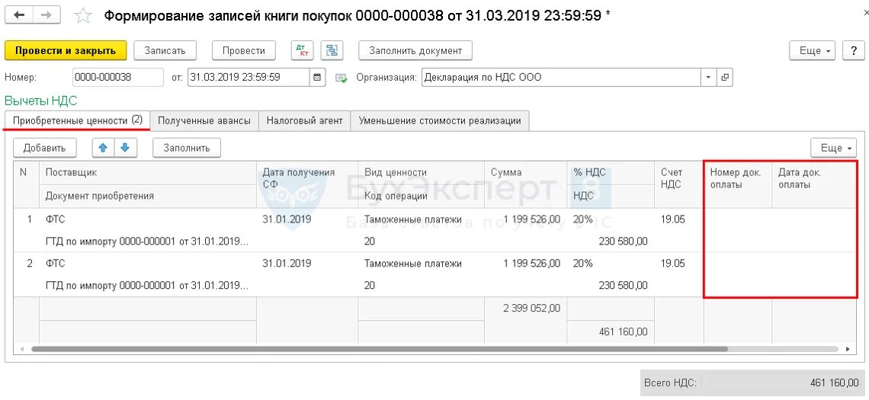Click Таможенные платежи in row 2
This screenshot has height=400, width=869.
[x=413, y=264]
